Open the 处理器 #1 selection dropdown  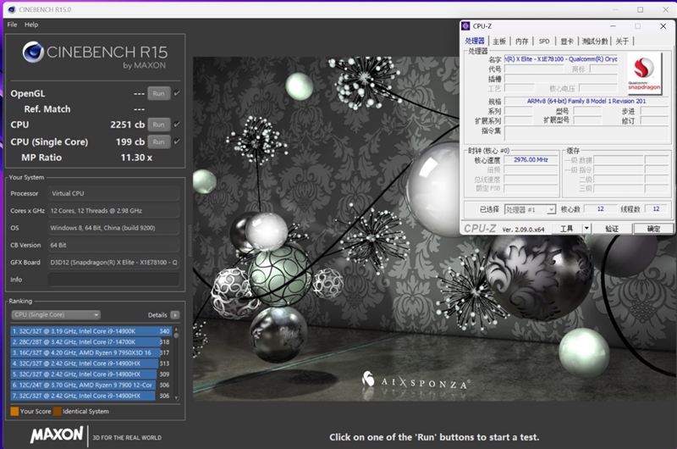530,209
